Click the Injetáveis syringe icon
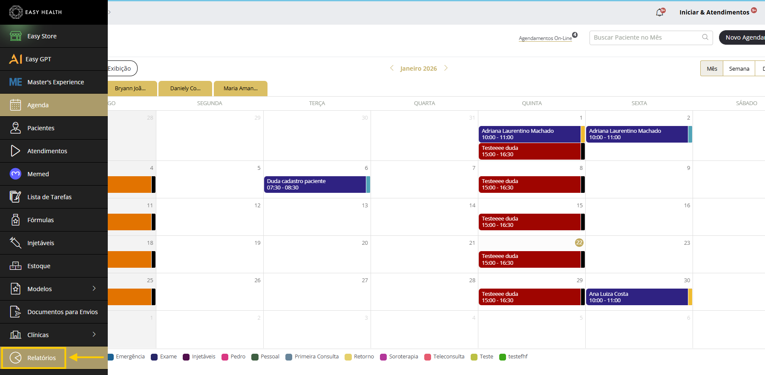 pos(16,243)
